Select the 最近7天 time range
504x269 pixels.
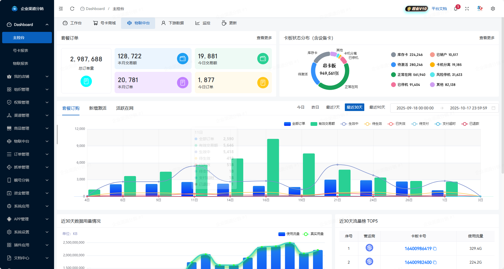[x=333, y=107]
